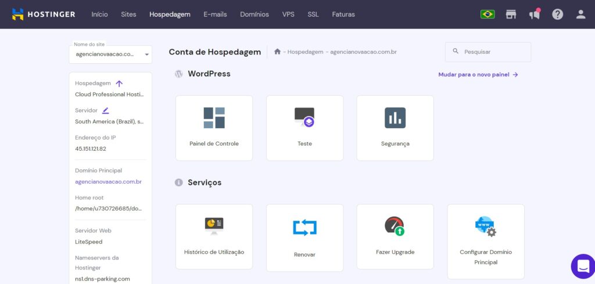Expand the Nome do site dropdown

pyautogui.click(x=146, y=54)
